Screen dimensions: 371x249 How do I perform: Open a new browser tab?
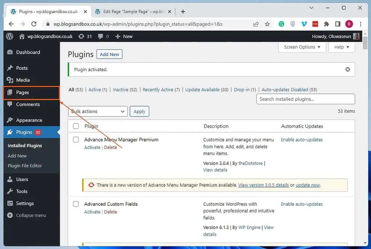point(183,12)
